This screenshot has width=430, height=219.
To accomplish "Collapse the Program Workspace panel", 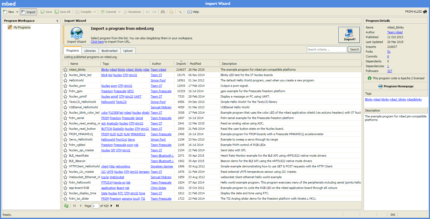I will point(57,21).
